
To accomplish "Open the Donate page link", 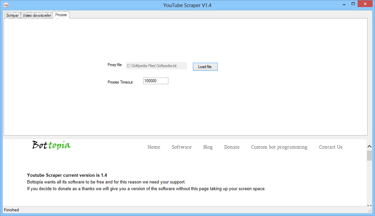I will [232, 147].
